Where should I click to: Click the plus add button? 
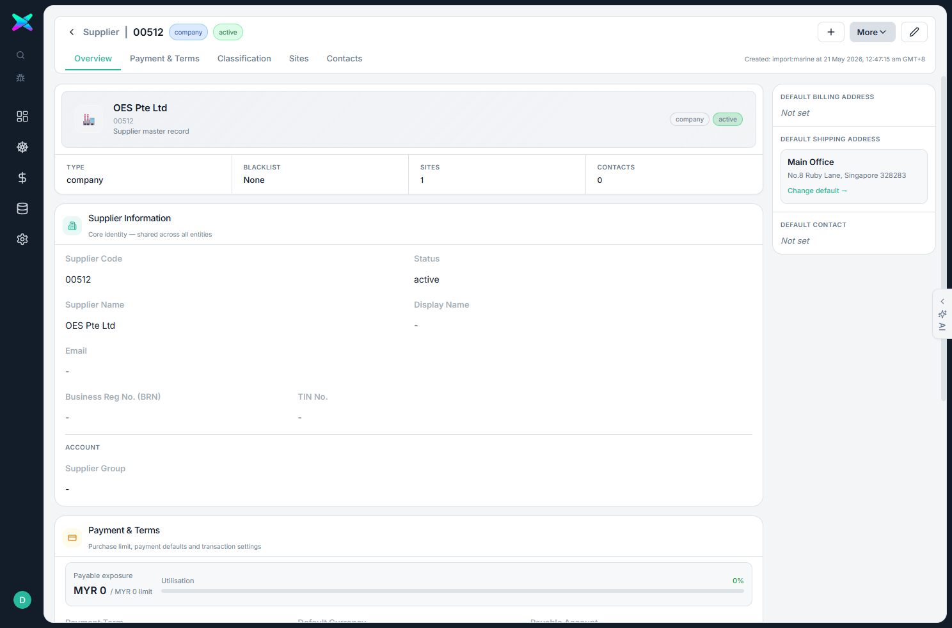click(831, 32)
